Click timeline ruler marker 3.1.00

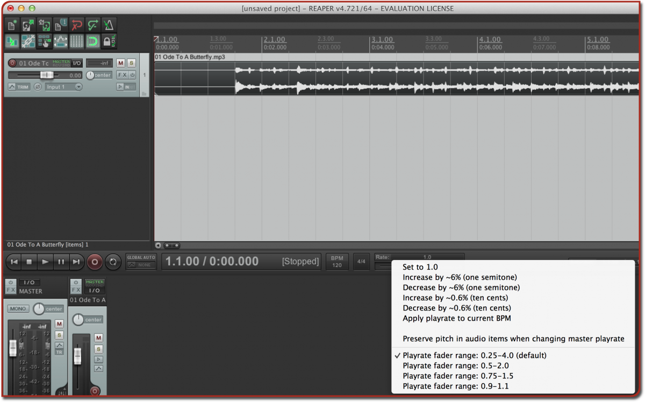pos(382,40)
